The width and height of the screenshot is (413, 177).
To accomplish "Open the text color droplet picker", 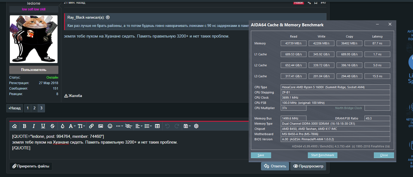I will (x=62, y=126).
